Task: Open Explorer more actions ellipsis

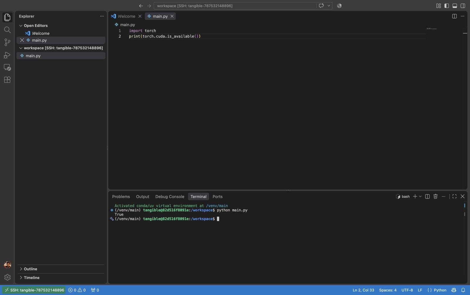Action: [x=102, y=16]
